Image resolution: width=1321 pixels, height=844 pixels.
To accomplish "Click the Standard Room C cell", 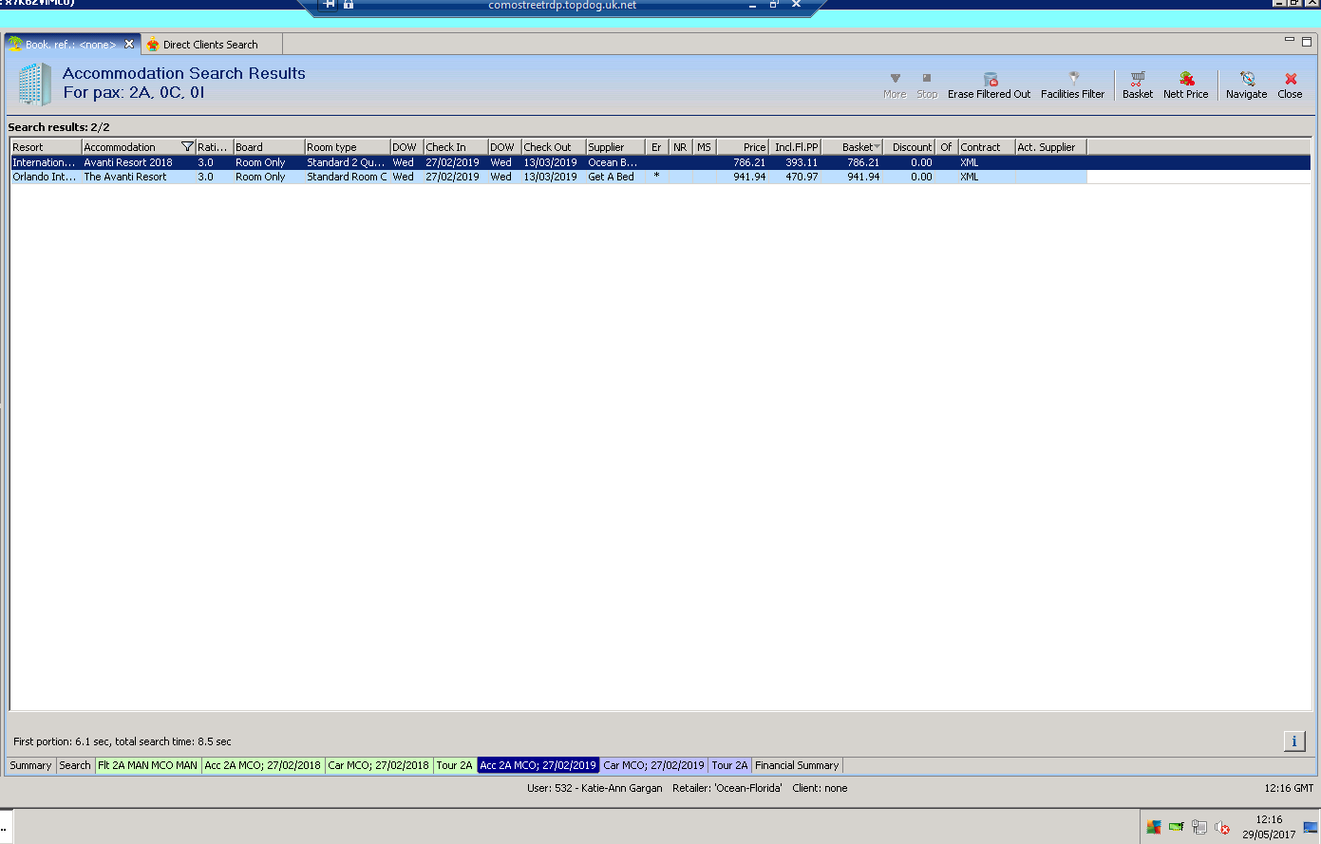I will pyautogui.click(x=347, y=177).
